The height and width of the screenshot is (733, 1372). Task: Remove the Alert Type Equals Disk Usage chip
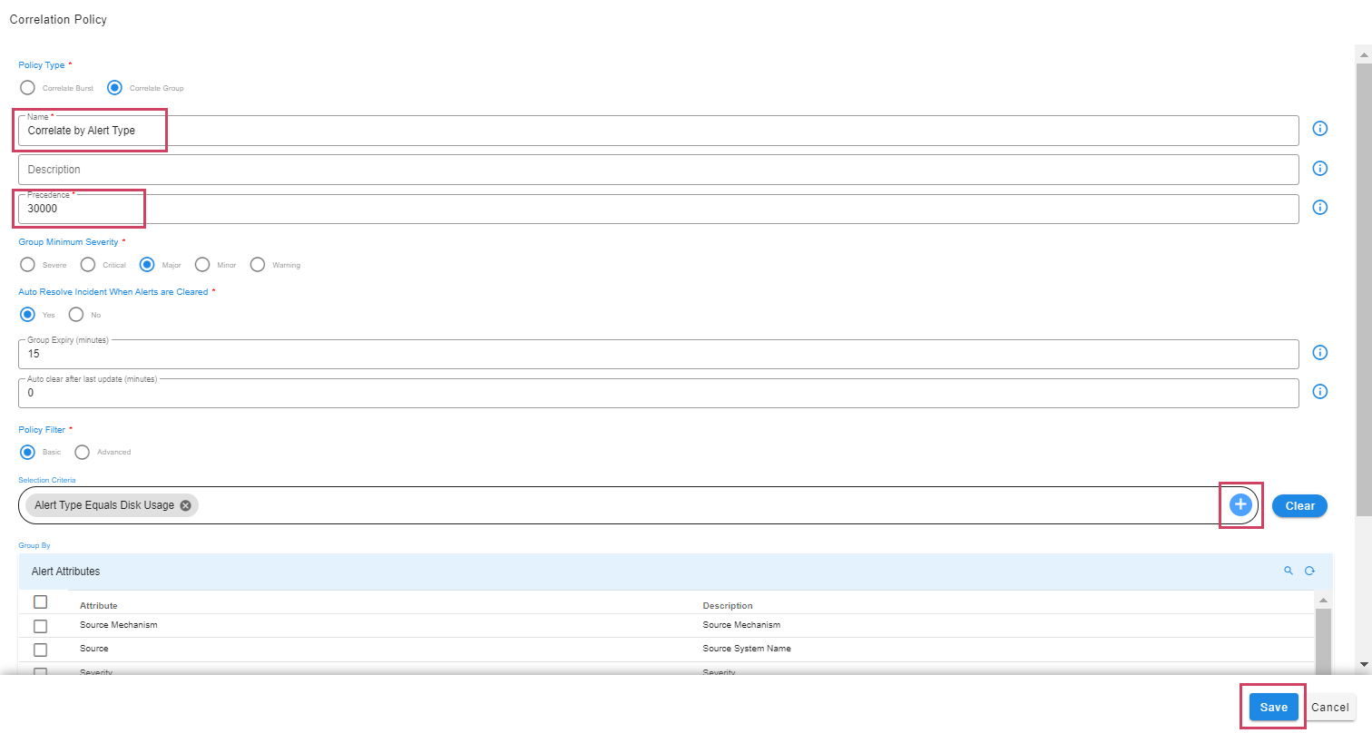(x=185, y=505)
